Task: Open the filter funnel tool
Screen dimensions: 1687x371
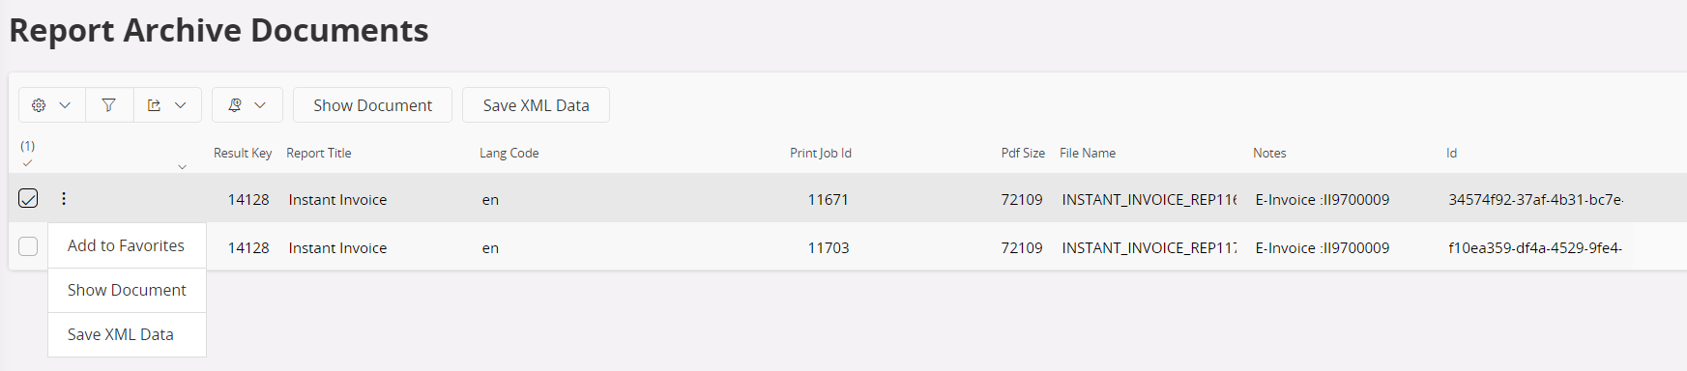Action: (109, 105)
